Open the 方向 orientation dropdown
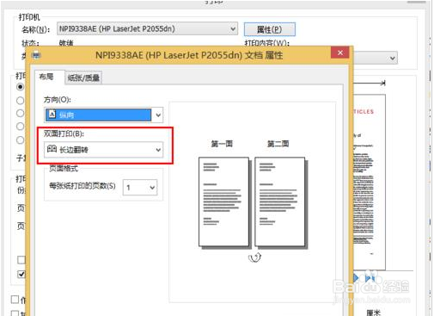The width and height of the screenshot is (434, 316). [x=104, y=115]
